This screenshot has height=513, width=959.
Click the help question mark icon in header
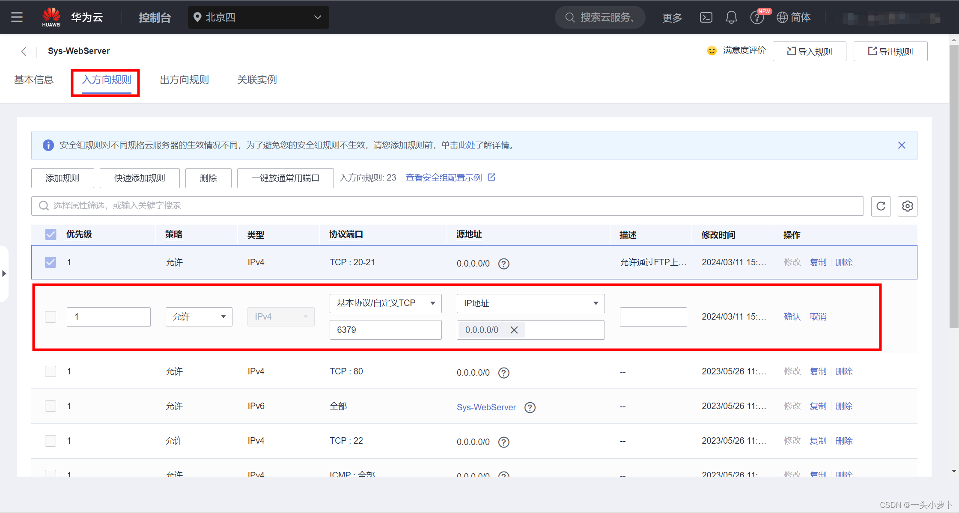(756, 18)
